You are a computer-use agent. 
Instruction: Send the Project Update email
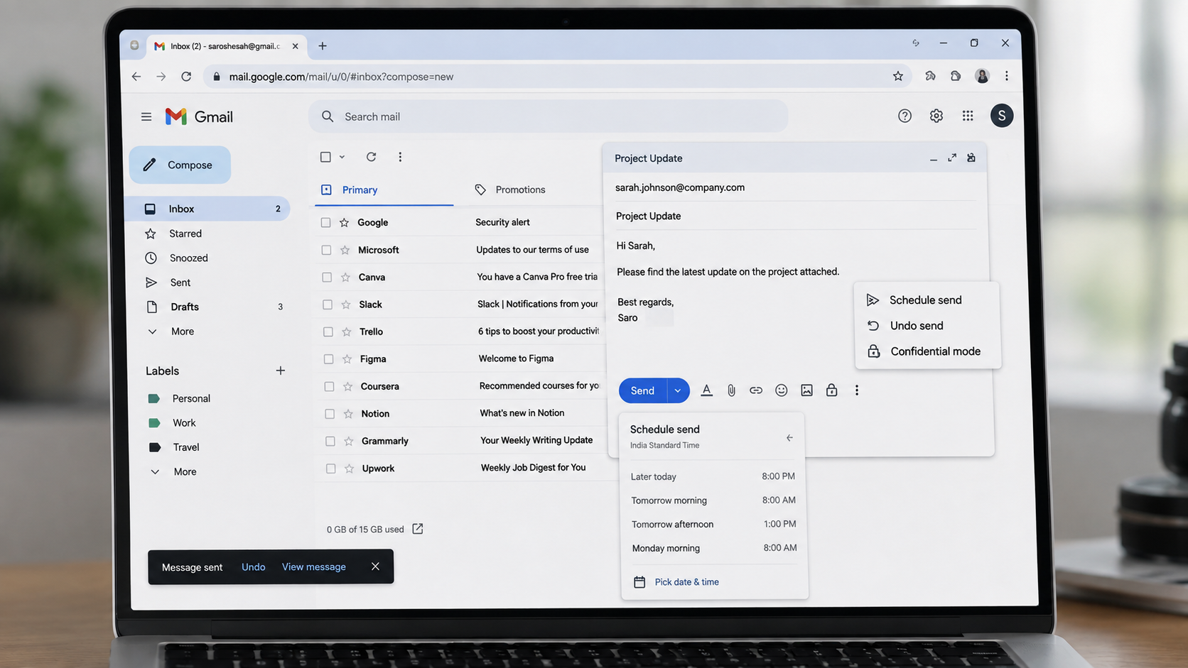pyautogui.click(x=642, y=390)
